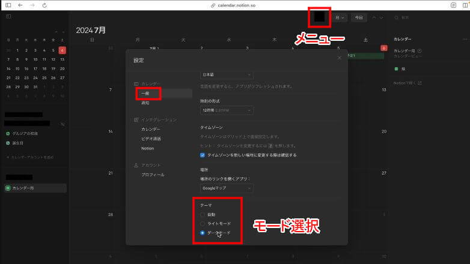
Task: Click the green 緑 color swatch
Action: 396,69
